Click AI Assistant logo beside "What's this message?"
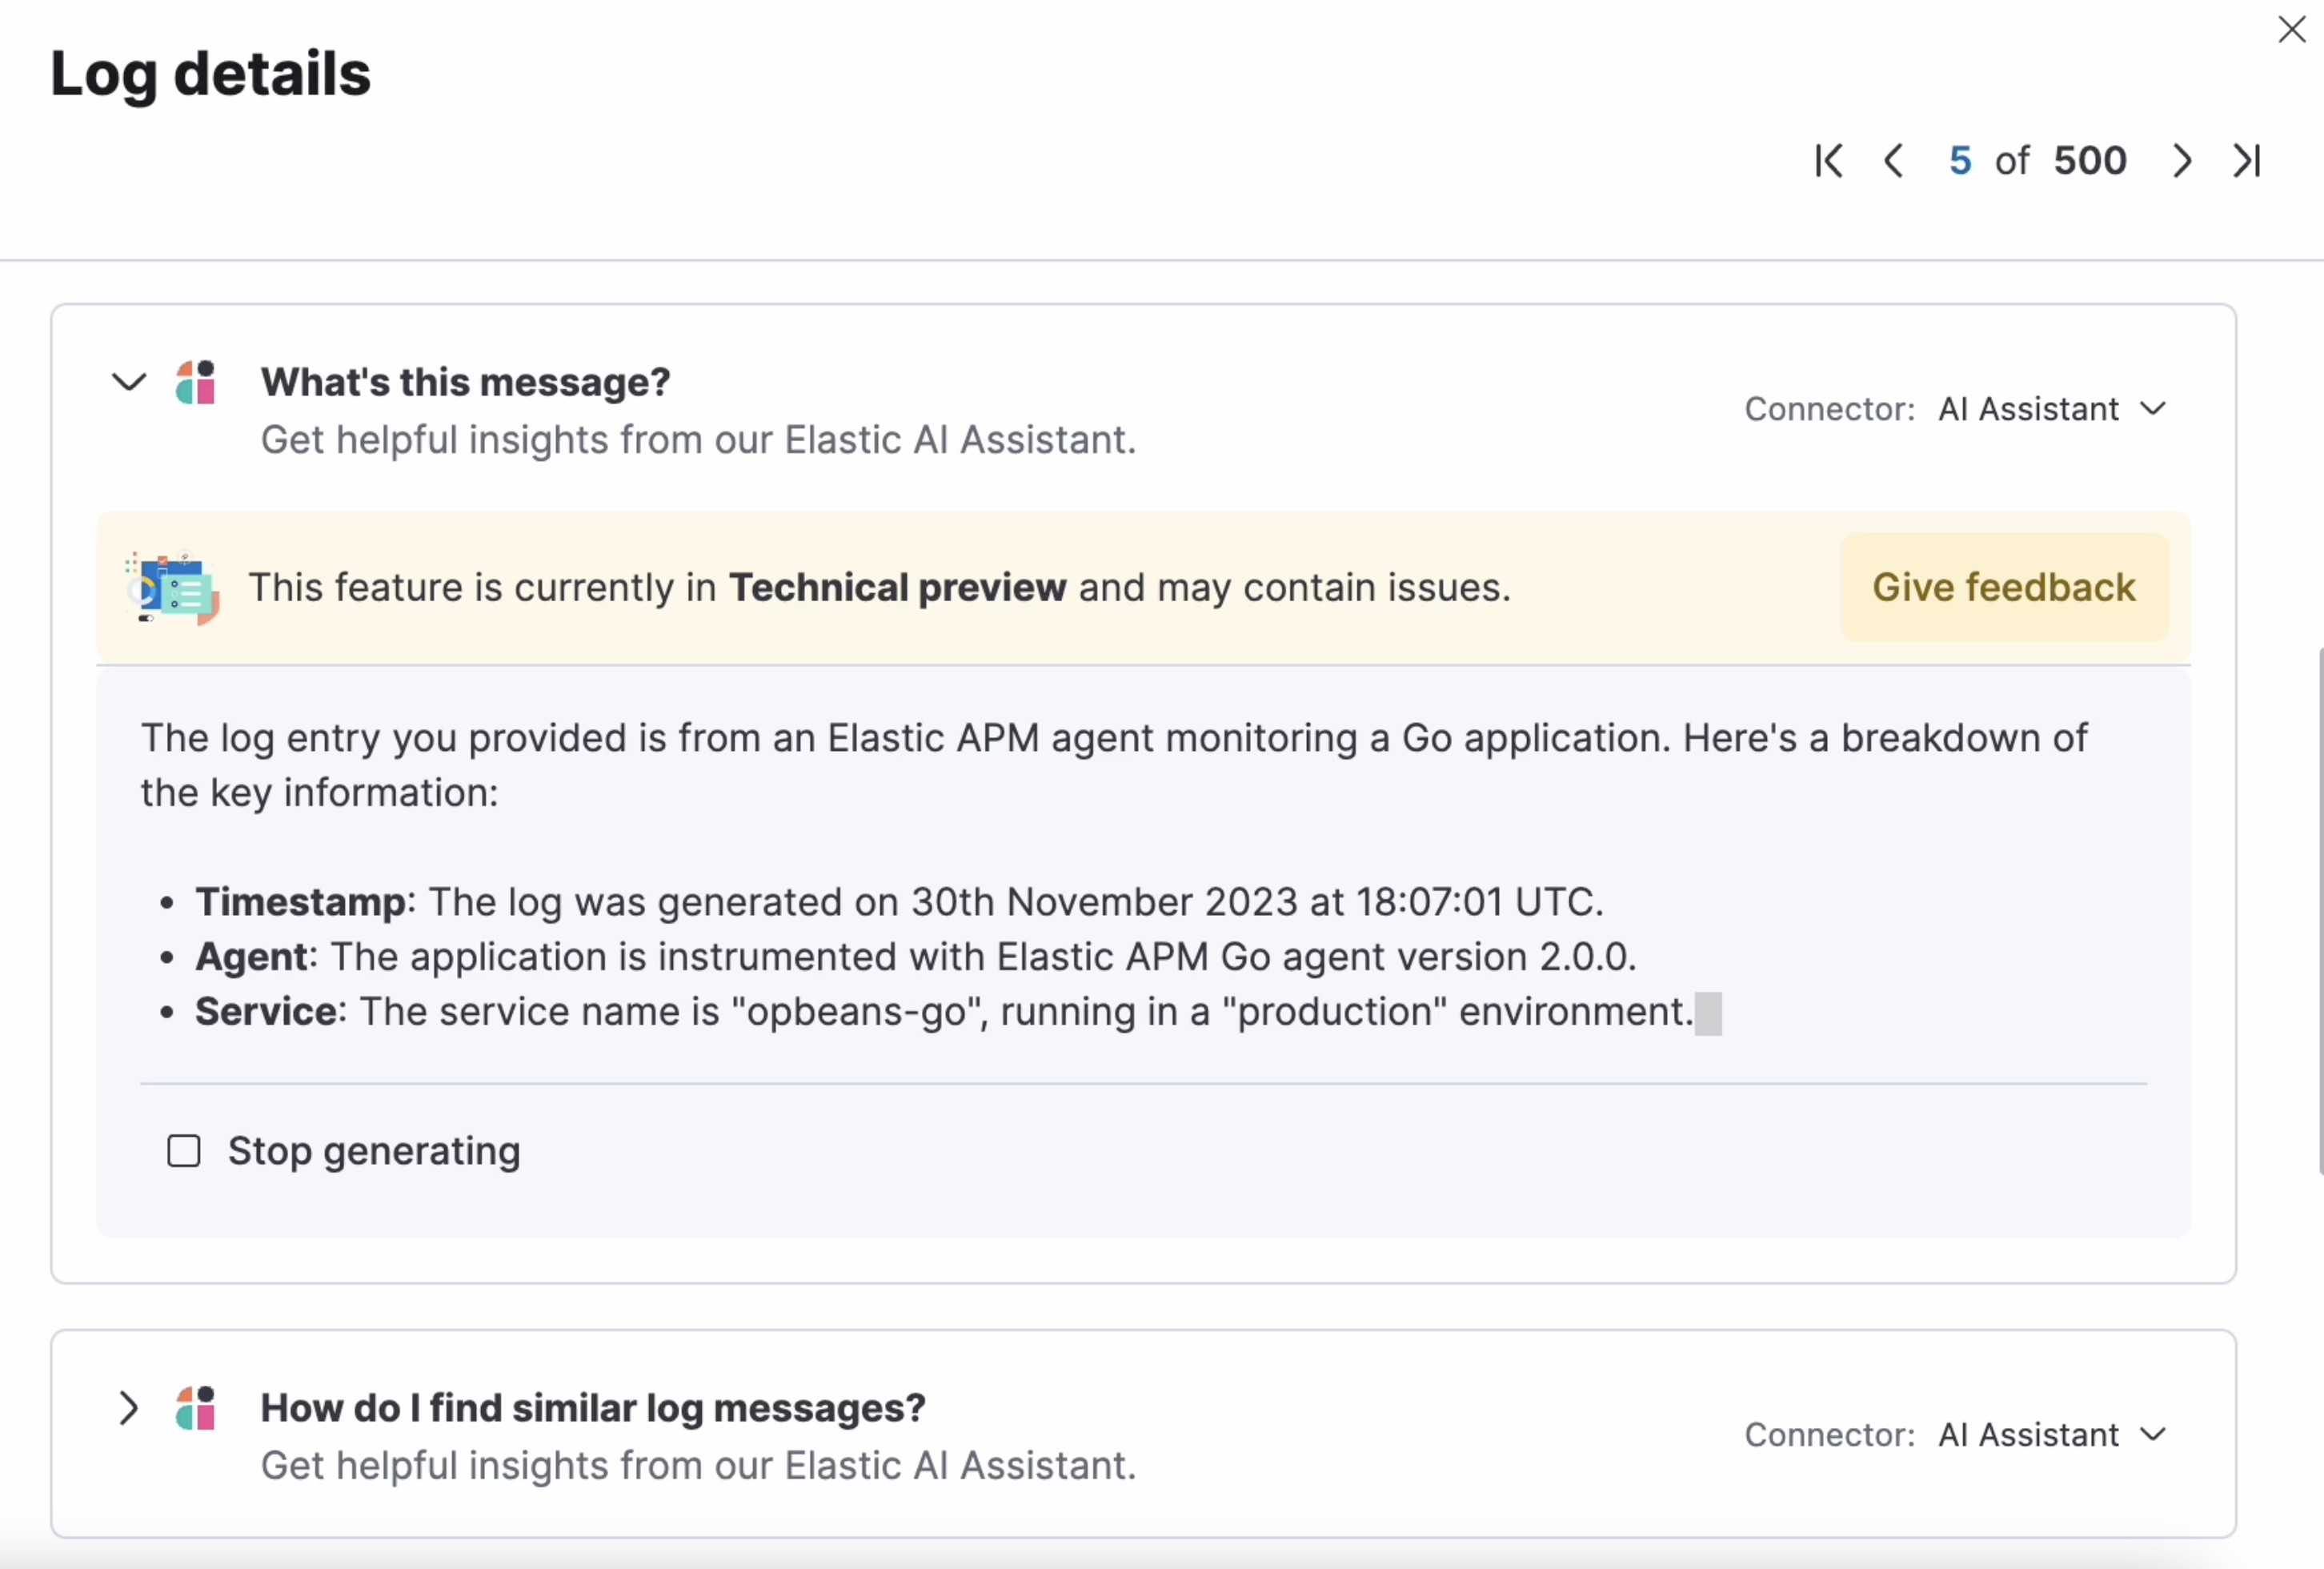The height and width of the screenshot is (1569, 2324). click(x=196, y=383)
